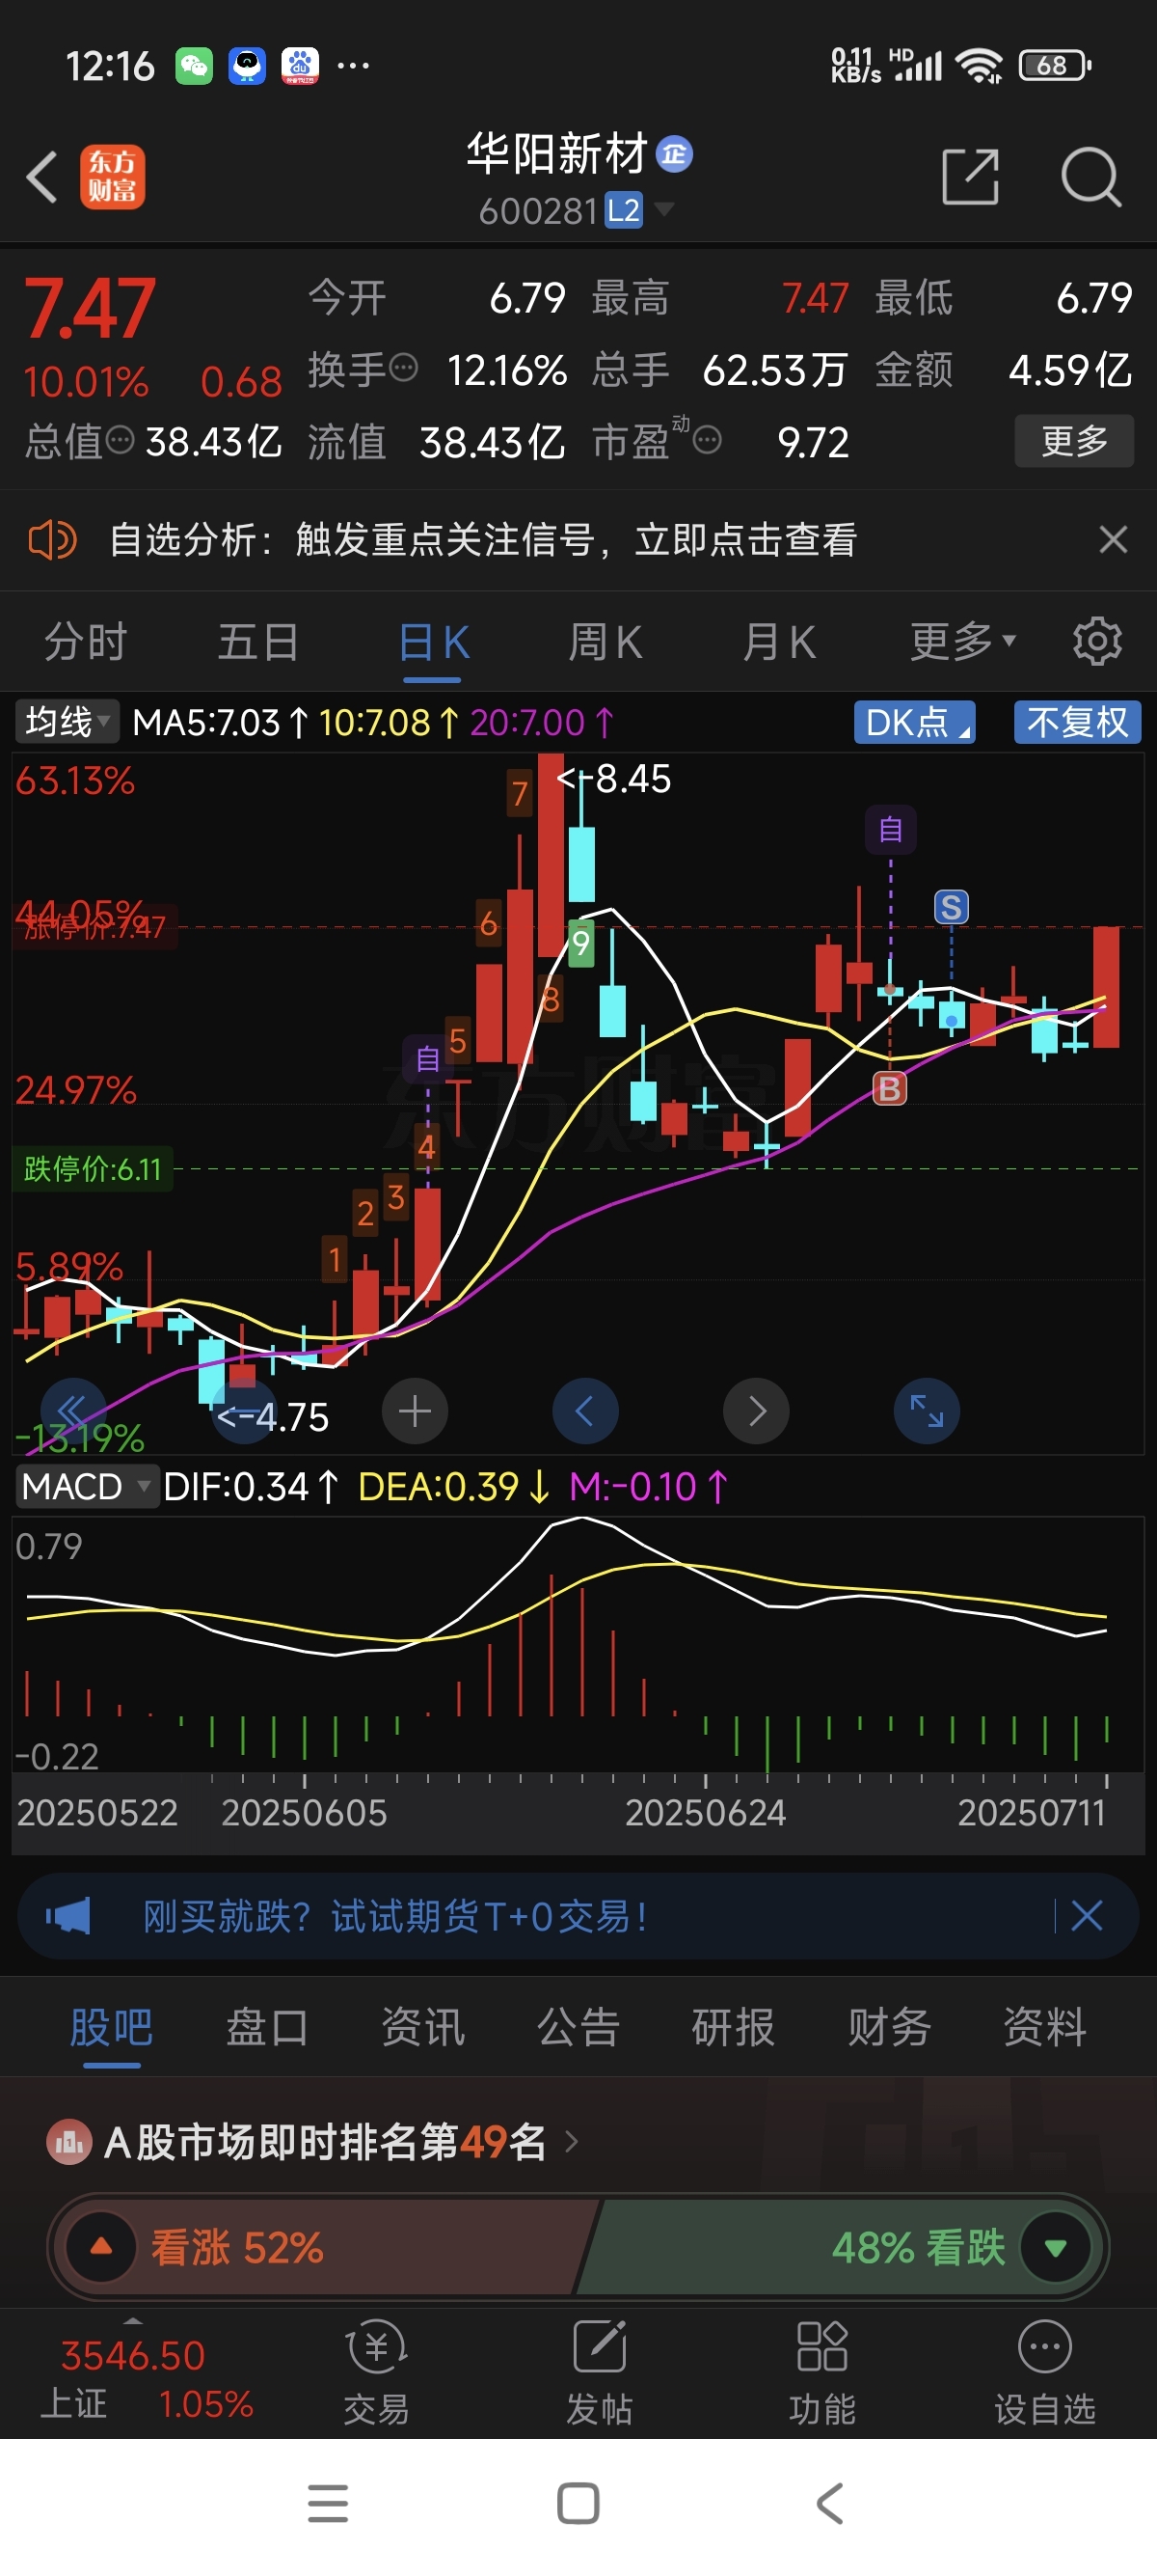This screenshot has width=1157, height=2576.
Task: Click the 更多 button in quote panel
Action: [x=1074, y=440]
